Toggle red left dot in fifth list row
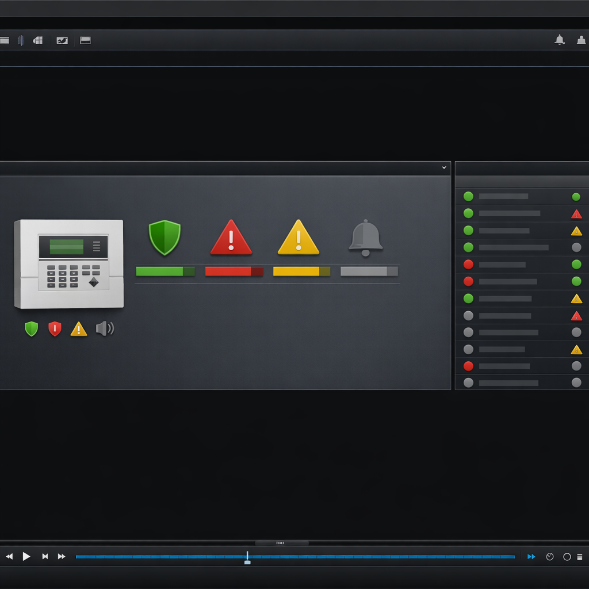Viewport: 589px width, 589px height. point(468,265)
